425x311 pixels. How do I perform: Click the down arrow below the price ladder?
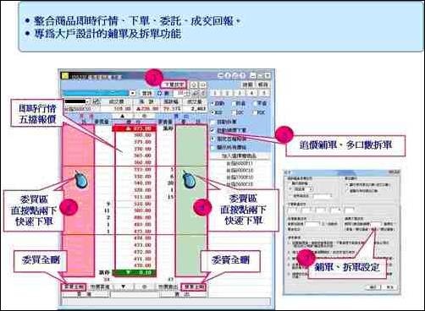pyautogui.click(x=123, y=287)
